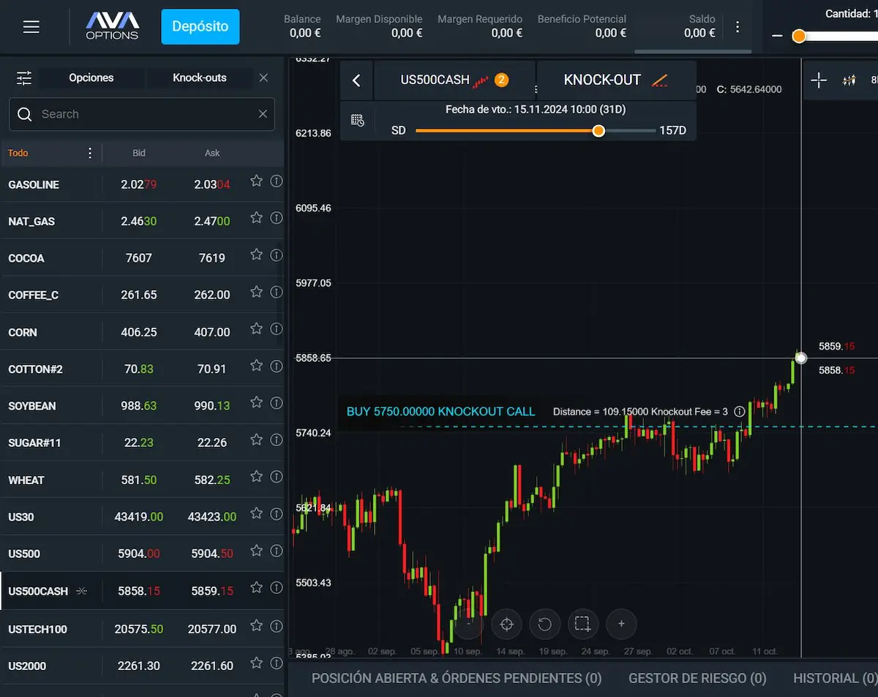Expand the account options next to Saldo
Image resolution: width=878 pixels, height=697 pixels.
pyautogui.click(x=738, y=27)
